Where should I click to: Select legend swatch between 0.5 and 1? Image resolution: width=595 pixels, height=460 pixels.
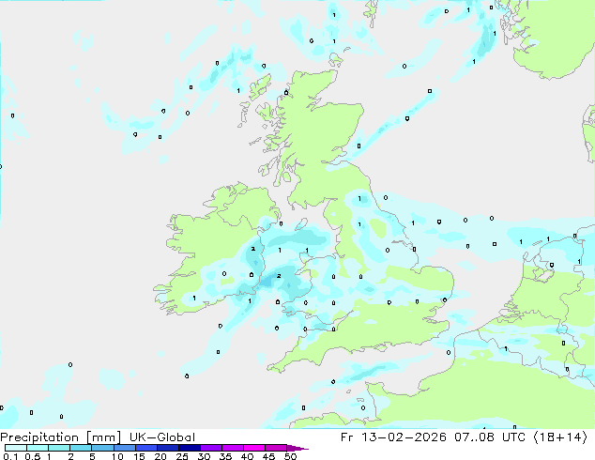[x=38, y=448]
